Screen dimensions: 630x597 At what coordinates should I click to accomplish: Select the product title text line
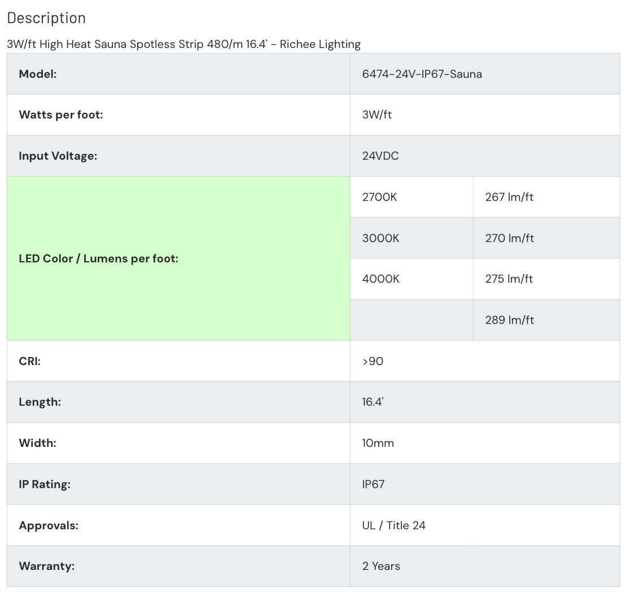coord(183,44)
